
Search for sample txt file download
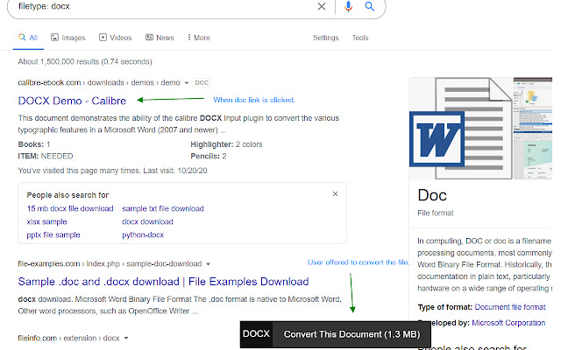pyautogui.click(x=163, y=208)
